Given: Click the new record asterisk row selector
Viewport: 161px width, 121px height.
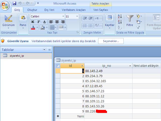Looking at the screenshot, I should point(58,116).
